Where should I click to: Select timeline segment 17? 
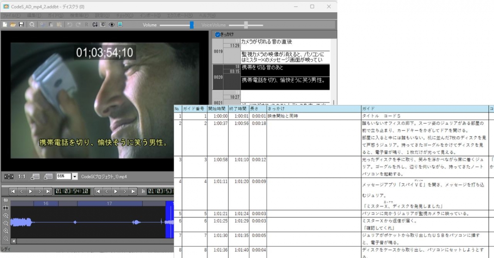click(x=110, y=203)
